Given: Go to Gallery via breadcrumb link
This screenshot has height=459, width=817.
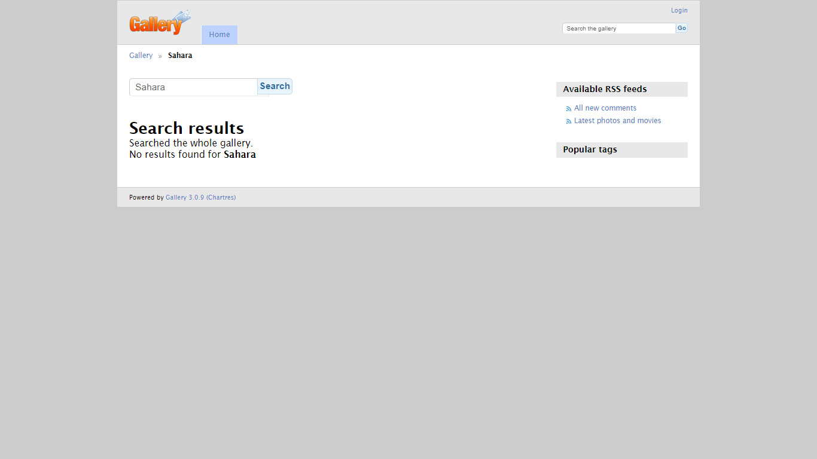Looking at the screenshot, I should pos(141,56).
